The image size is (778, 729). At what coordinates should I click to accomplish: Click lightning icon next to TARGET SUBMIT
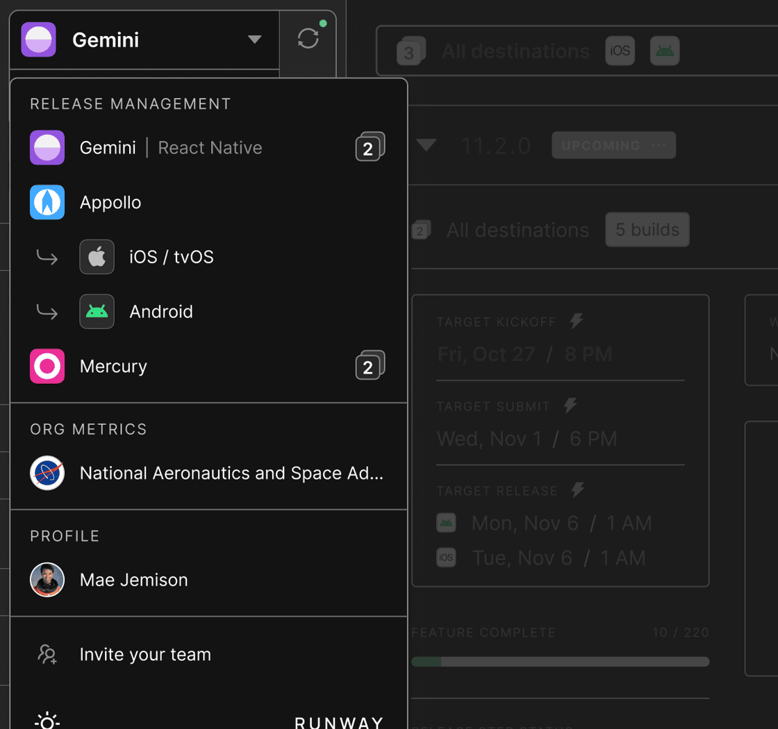pos(570,405)
